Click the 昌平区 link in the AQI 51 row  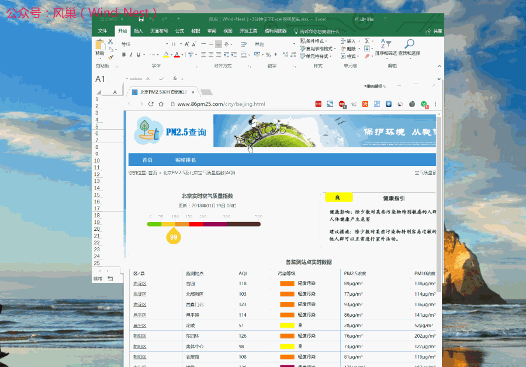[x=140, y=326]
